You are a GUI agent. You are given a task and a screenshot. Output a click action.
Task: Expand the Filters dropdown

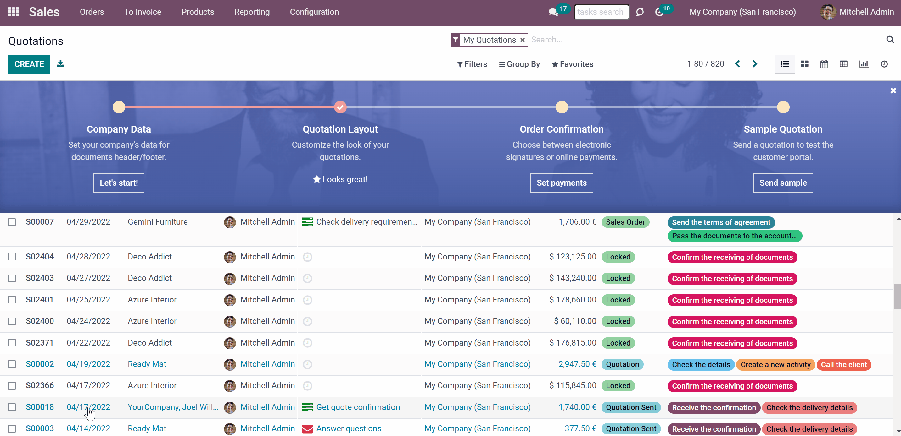click(472, 64)
